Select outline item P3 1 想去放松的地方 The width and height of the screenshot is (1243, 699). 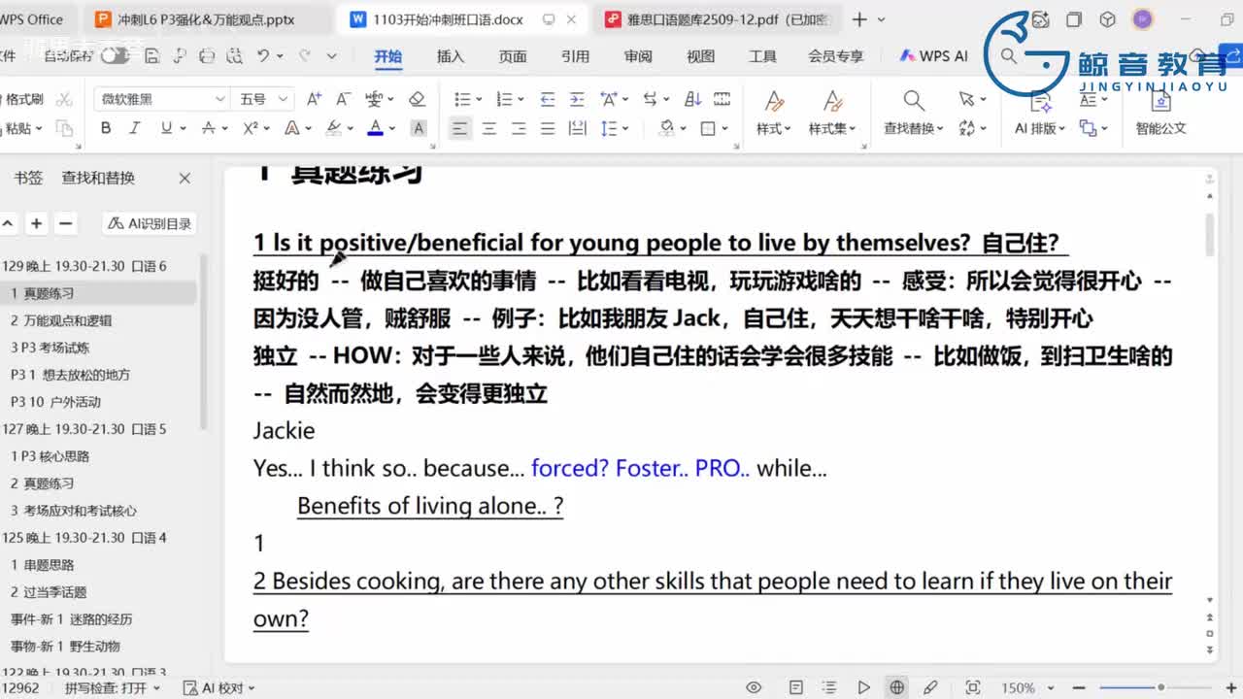click(x=70, y=375)
